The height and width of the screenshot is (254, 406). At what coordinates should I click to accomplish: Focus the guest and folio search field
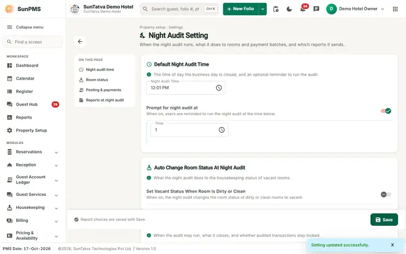click(179, 9)
